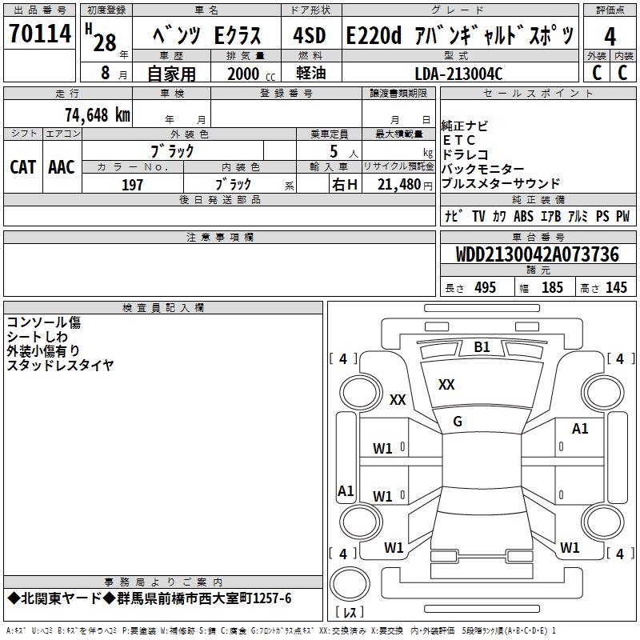Click the height value 145
The width and height of the screenshot is (640, 640).
pos(616,287)
